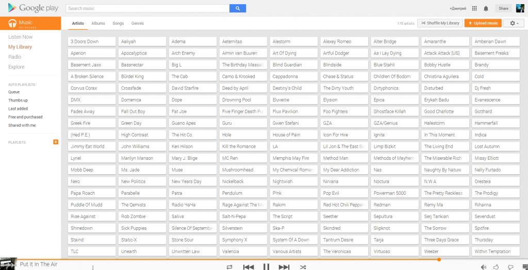Image resolution: width=528 pixels, height=270 pixels.
Task: Switch to the Albums tab
Action: (98, 23)
